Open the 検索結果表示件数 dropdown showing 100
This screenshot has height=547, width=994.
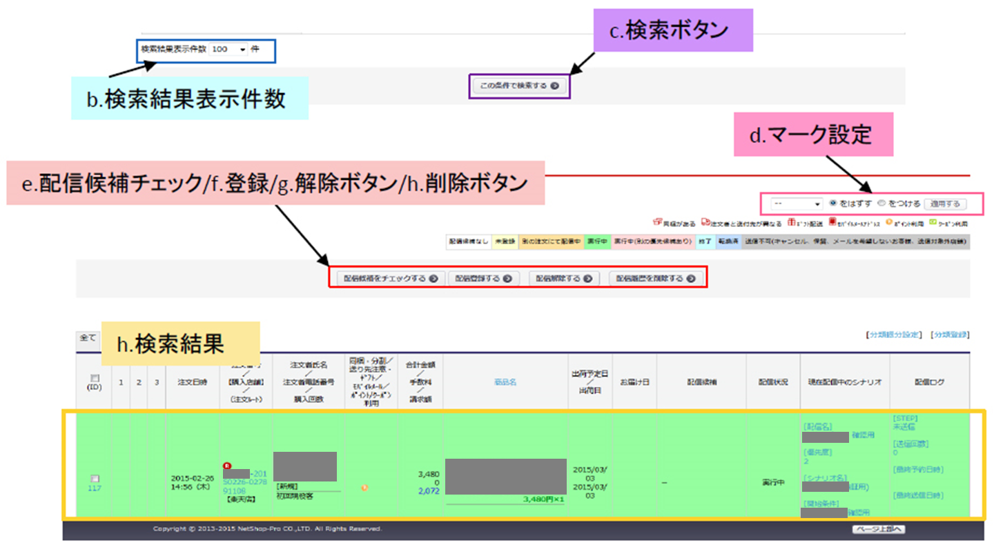pyautogui.click(x=229, y=50)
